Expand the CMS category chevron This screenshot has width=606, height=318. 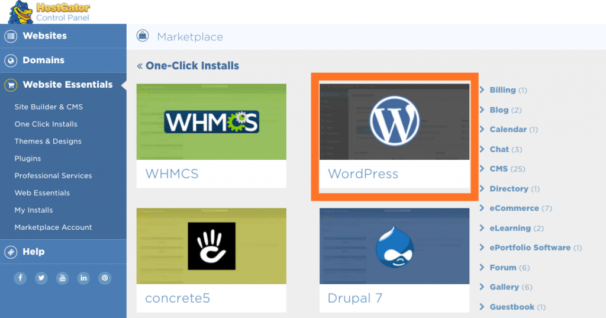[482, 169]
